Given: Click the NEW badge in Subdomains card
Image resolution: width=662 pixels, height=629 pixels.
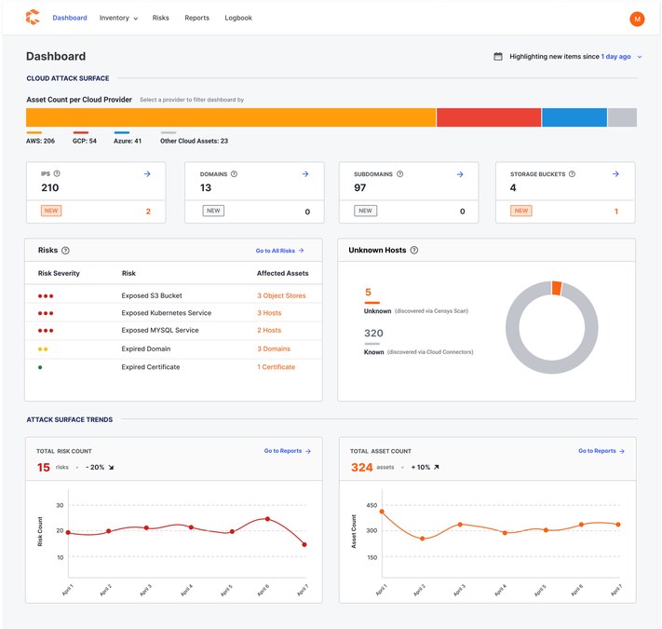Looking at the screenshot, I should pyautogui.click(x=365, y=211).
